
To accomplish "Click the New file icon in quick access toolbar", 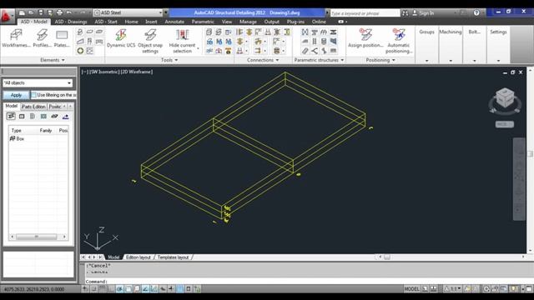I will pos(22,13).
